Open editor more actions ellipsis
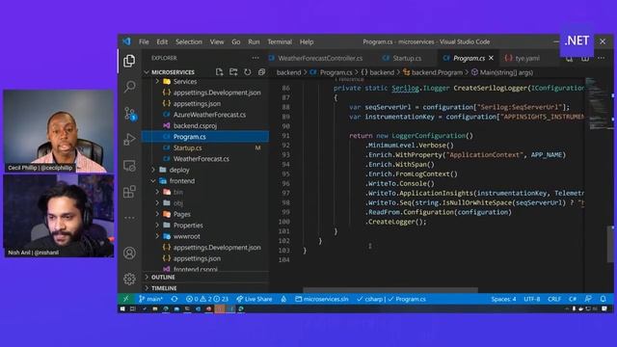 [x=602, y=58]
